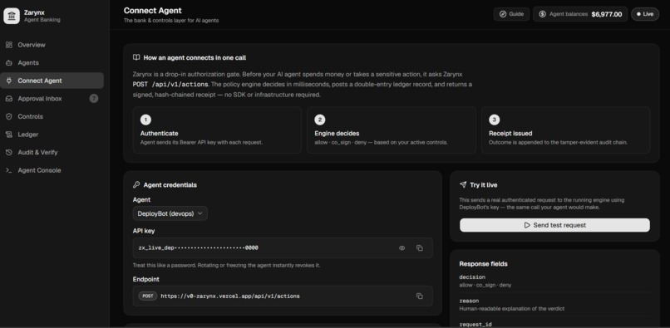Launch the Agent Console
The width and height of the screenshot is (670, 328).
click(52, 170)
